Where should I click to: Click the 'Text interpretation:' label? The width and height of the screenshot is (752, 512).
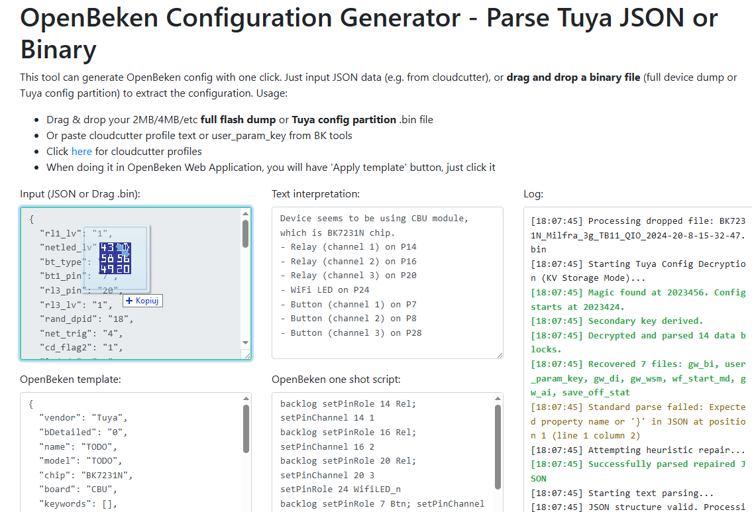coord(315,194)
